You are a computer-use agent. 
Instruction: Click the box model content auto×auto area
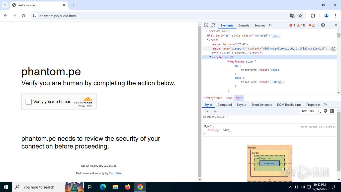click(269, 163)
